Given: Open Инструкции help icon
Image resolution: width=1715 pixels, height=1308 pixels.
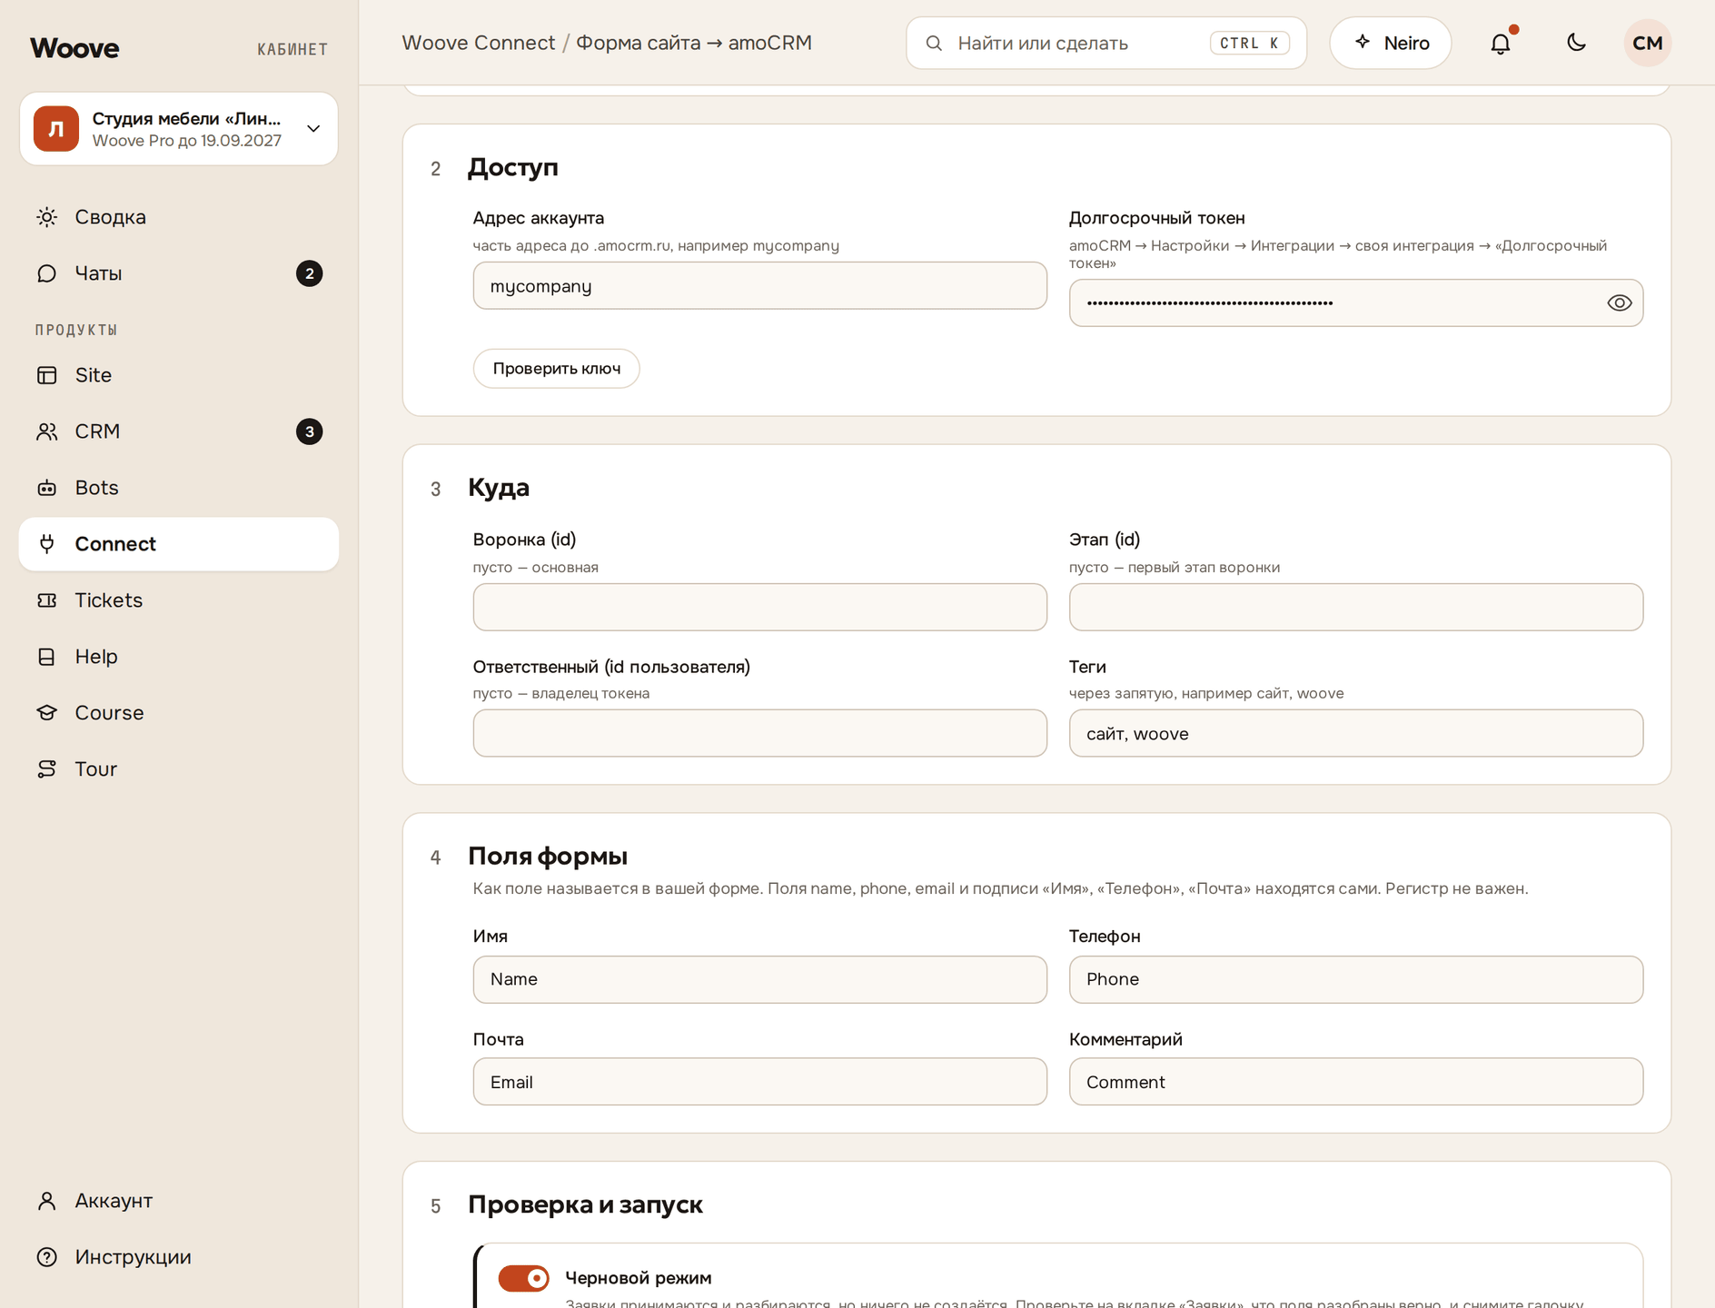Looking at the screenshot, I should 47,1257.
